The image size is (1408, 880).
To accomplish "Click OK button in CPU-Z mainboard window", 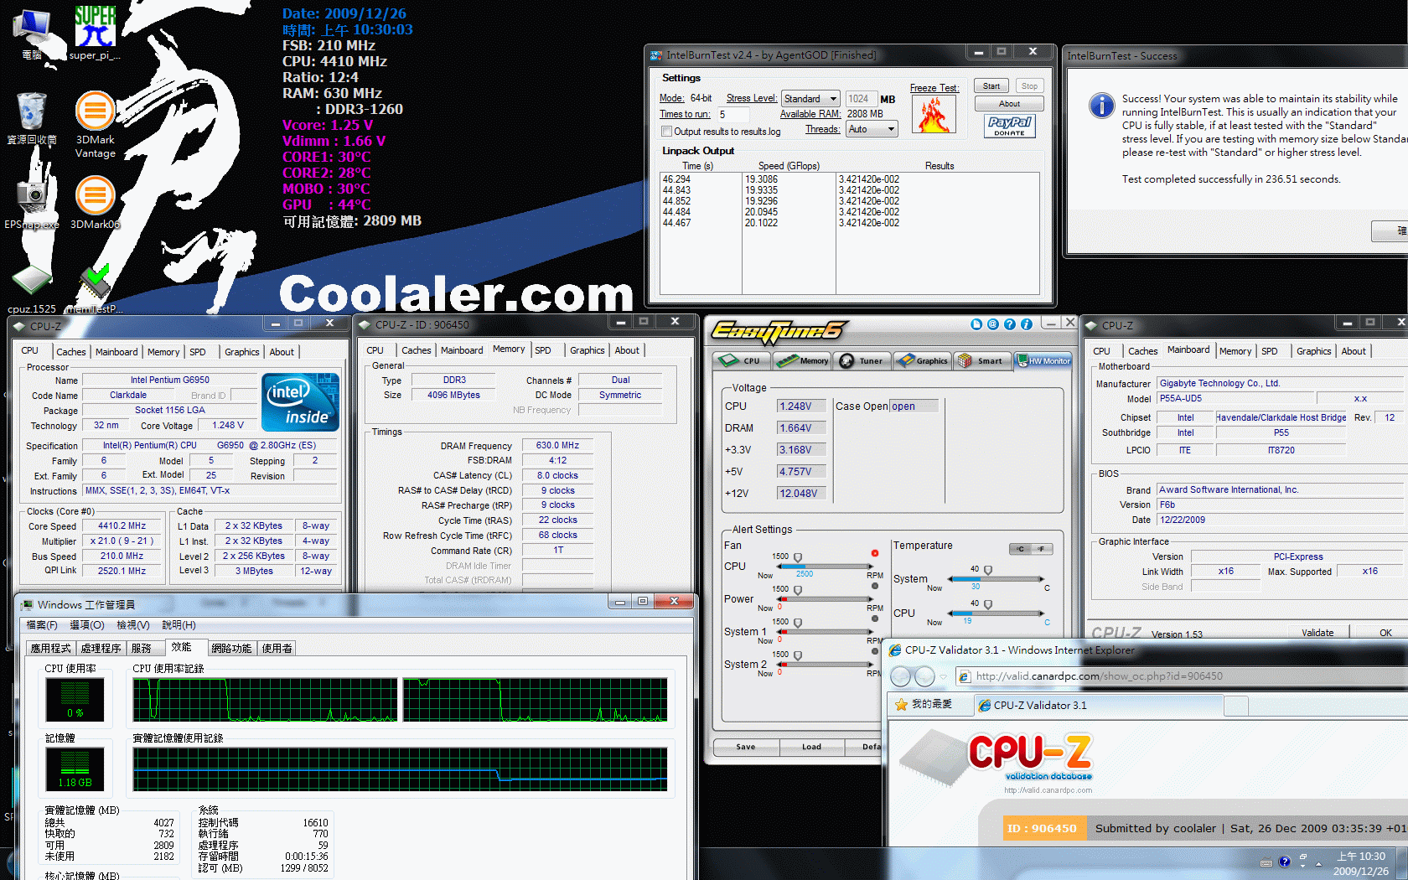I will point(1385,633).
